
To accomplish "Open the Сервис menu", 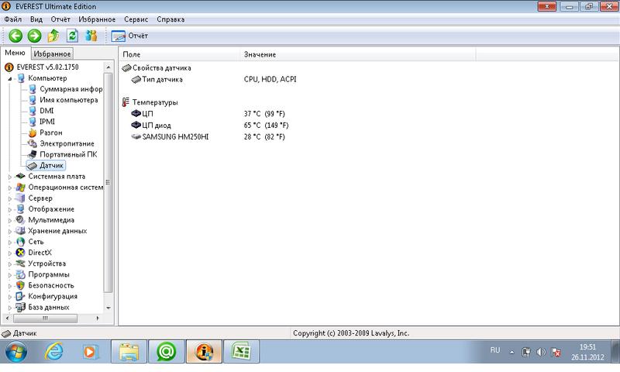I will (x=136, y=19).
